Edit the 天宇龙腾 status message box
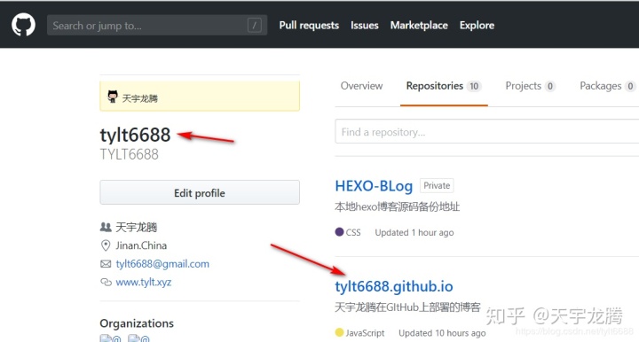The width and height of the screenshot is (639, 342). click(x=200, y=96)
